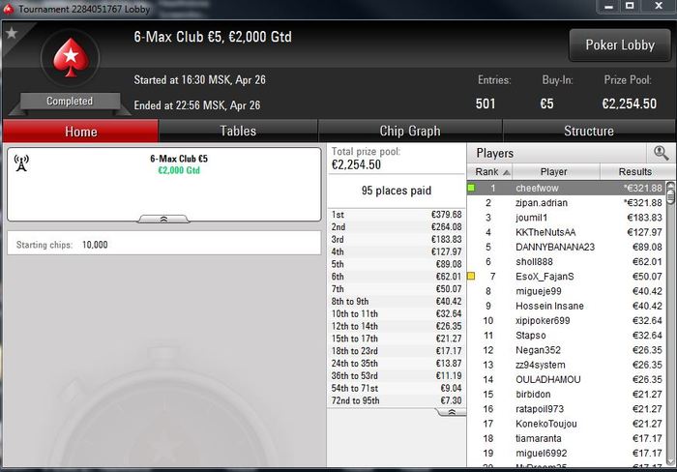Open the player search magnifier icon
The height and width of the screenshot is (472, 677).
point(661,153)
